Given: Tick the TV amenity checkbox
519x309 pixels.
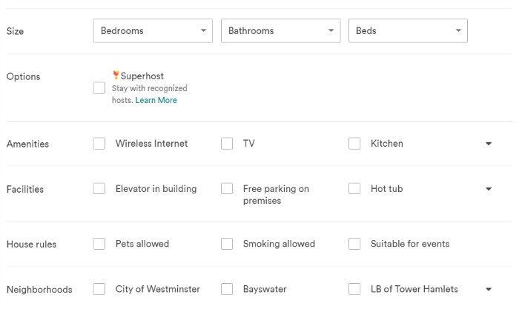Looking at the screenshot, I should click(x=227, y=144).
